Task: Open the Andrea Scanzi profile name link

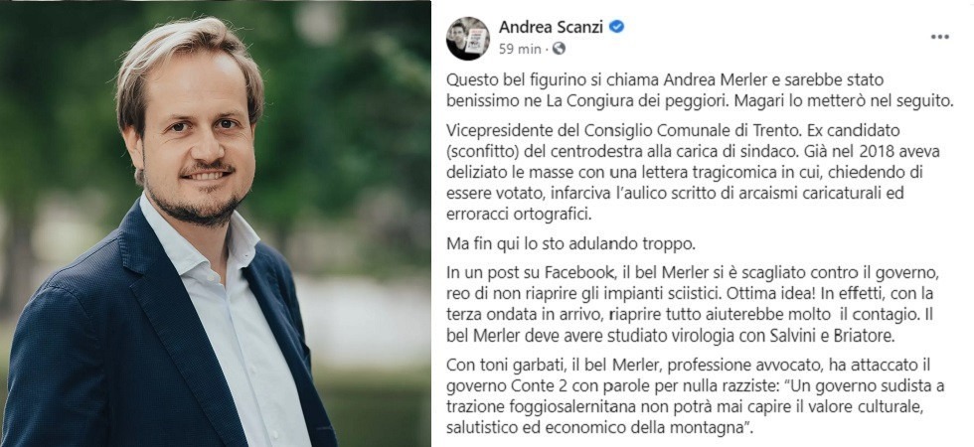Action: [x=552, y=27]
